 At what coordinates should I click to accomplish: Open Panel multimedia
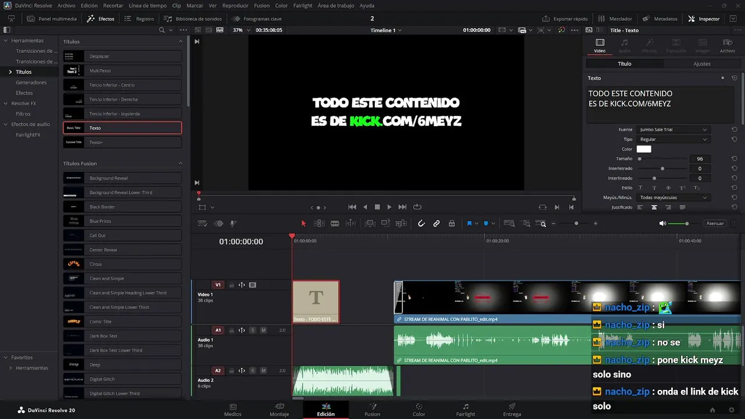51,19
